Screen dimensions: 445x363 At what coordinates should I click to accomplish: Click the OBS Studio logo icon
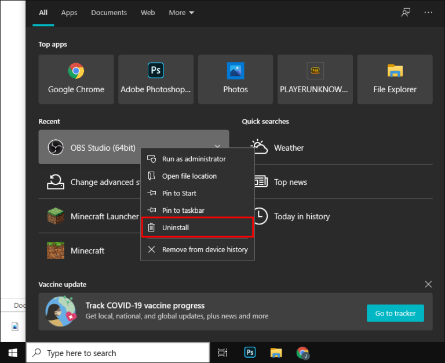(x=56, y=147)
